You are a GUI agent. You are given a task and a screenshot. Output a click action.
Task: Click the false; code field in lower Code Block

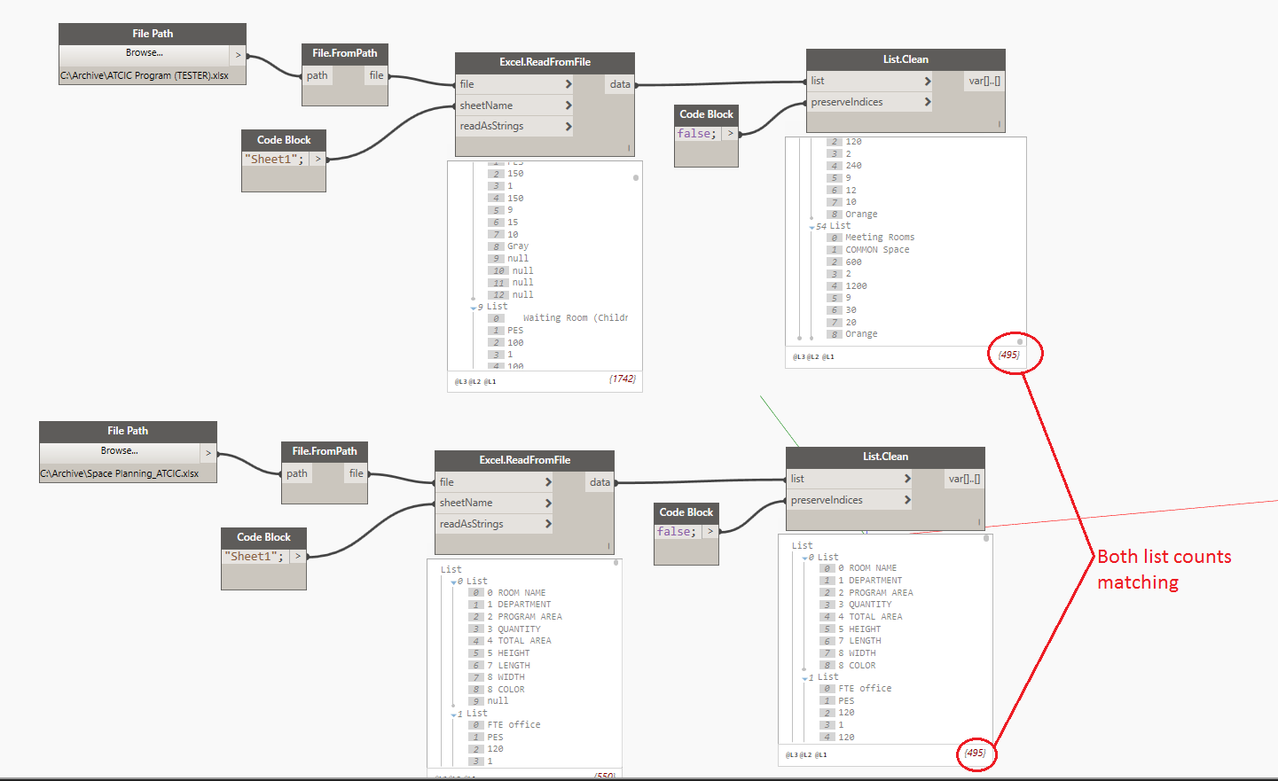(677, 532)
